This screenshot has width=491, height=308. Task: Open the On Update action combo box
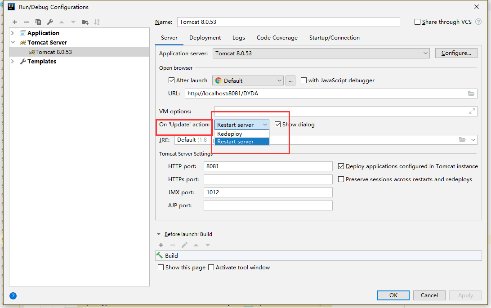click(241, 125)
